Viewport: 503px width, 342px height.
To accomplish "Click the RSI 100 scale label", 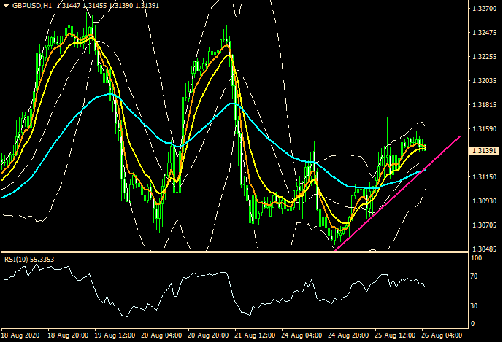I will pyautogui.click(x=477, y=258).
